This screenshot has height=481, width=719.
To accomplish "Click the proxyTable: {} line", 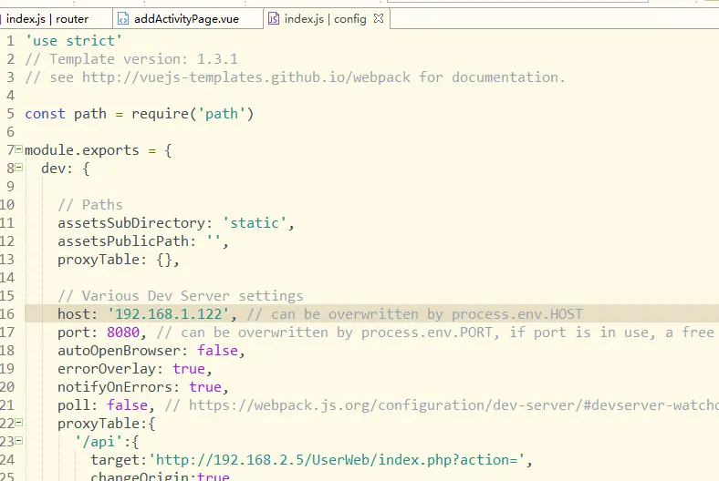I will pyautogui.click(x=119, y=260).
